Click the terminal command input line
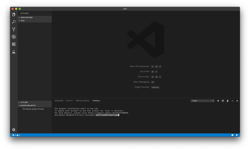 point(87,115)
